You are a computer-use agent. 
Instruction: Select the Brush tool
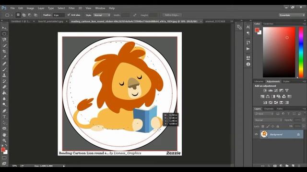click(x=4, y=69)
